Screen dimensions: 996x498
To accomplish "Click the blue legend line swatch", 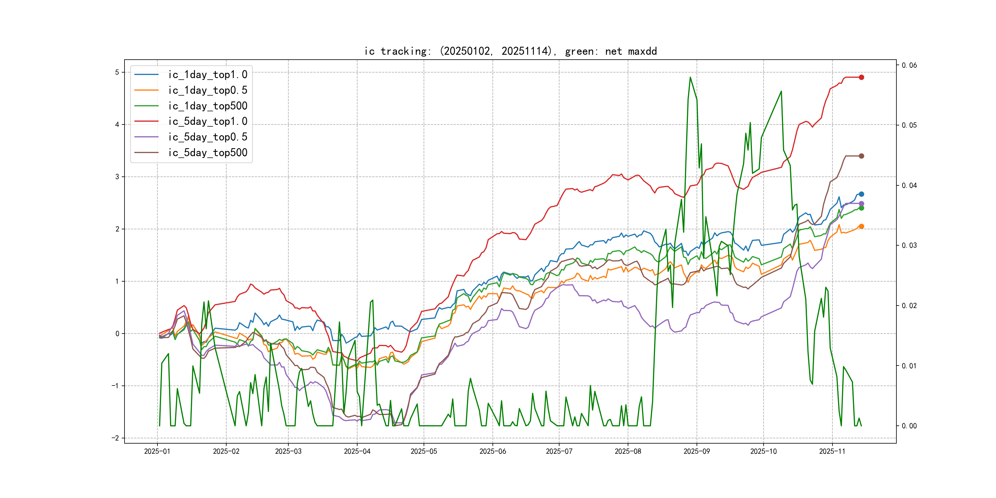I will pos(146,75).
